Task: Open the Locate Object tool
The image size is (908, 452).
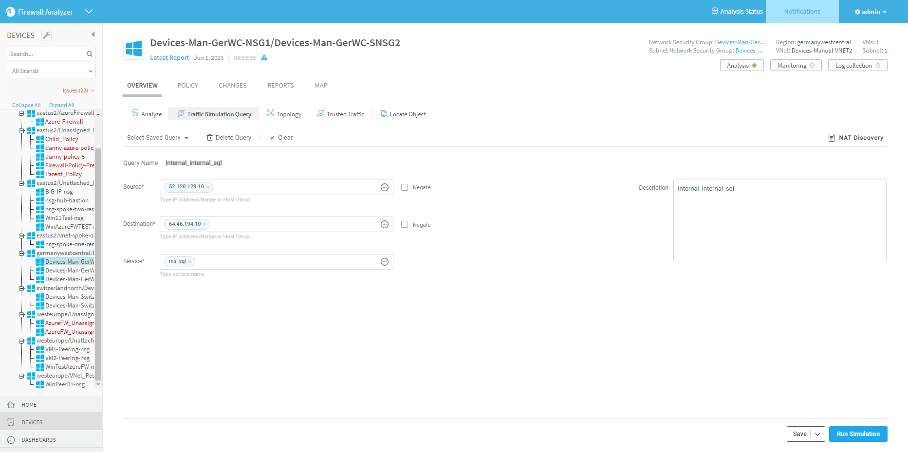Action: (403, 114)
